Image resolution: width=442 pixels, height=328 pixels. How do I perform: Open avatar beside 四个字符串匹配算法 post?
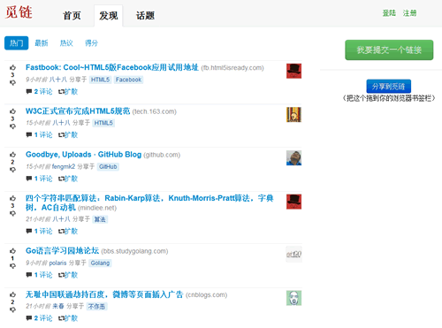coord(293,202)
